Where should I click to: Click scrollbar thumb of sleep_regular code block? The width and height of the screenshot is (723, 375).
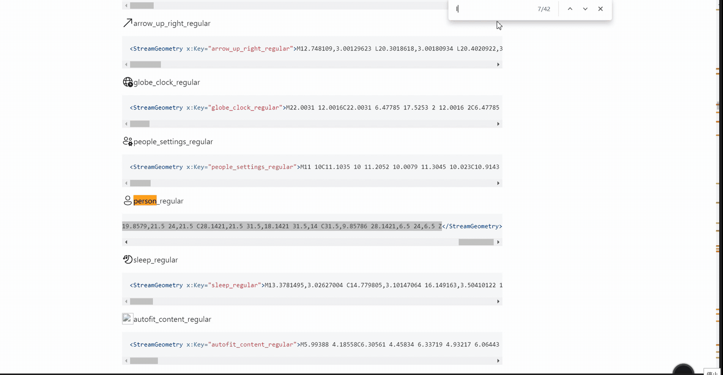[142, 301]
